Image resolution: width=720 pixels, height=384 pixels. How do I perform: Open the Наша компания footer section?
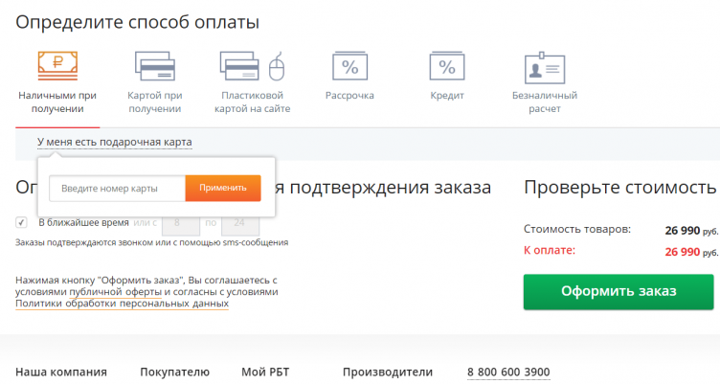coord(61,373)
